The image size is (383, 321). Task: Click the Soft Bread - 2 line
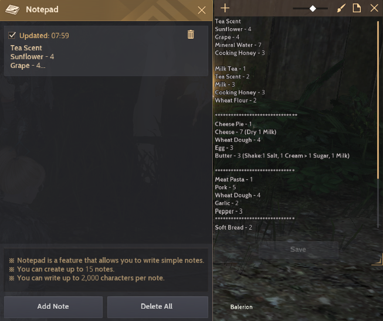233,228
